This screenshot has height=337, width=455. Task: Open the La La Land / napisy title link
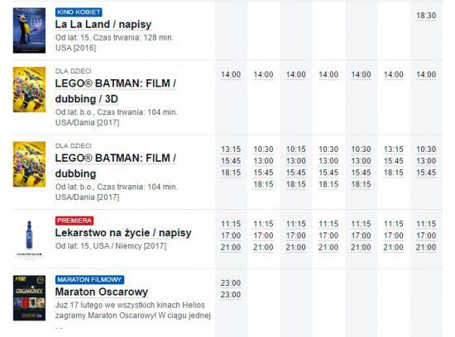(x=103, y=24)
